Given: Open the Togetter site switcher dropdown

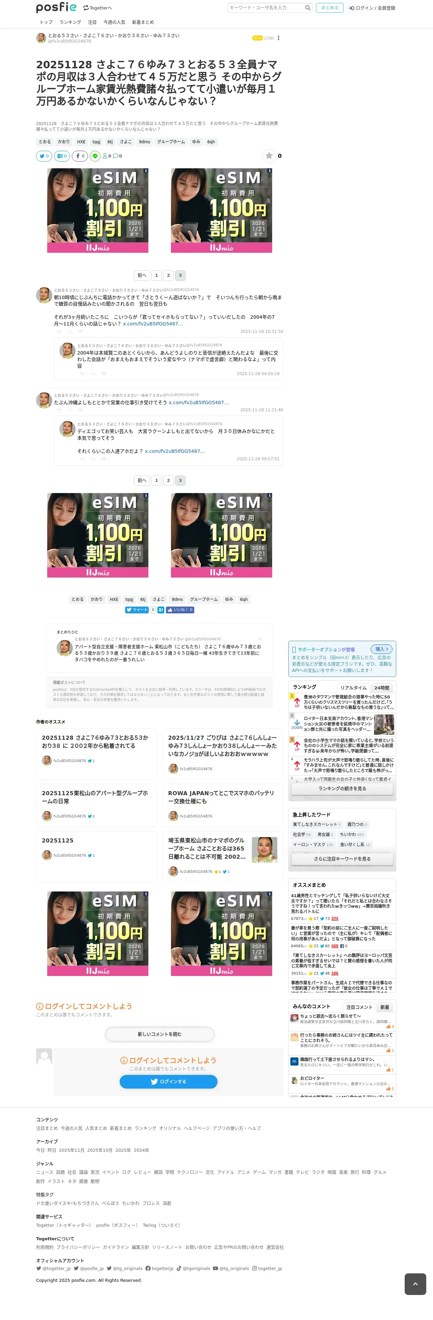Looking at the screenshot, I should pos(98,8).
